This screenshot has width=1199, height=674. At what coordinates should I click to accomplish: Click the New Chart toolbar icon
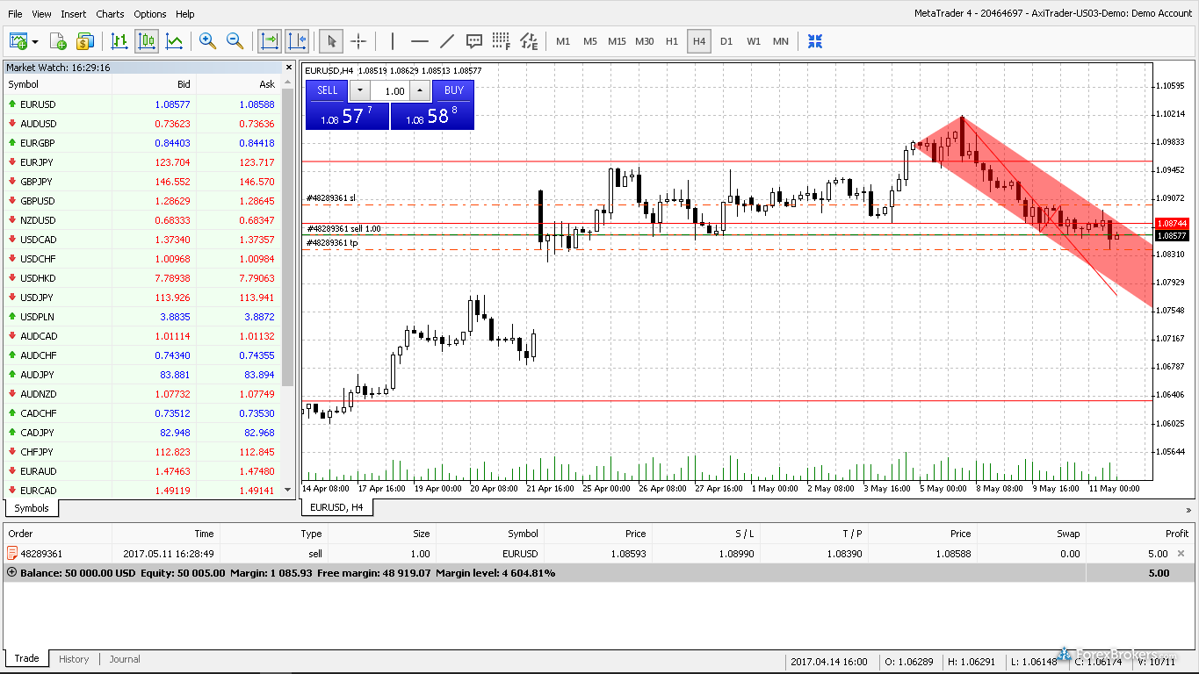(17, 41)
